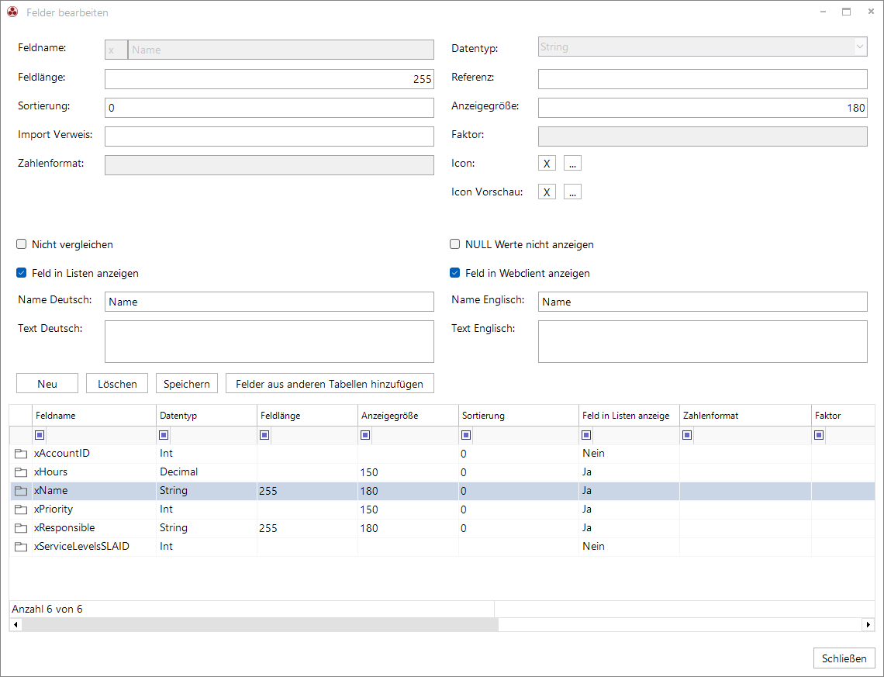Sort by the Feldname column header
The width and height of the screenshot is (884, 677).
(94, 416)
